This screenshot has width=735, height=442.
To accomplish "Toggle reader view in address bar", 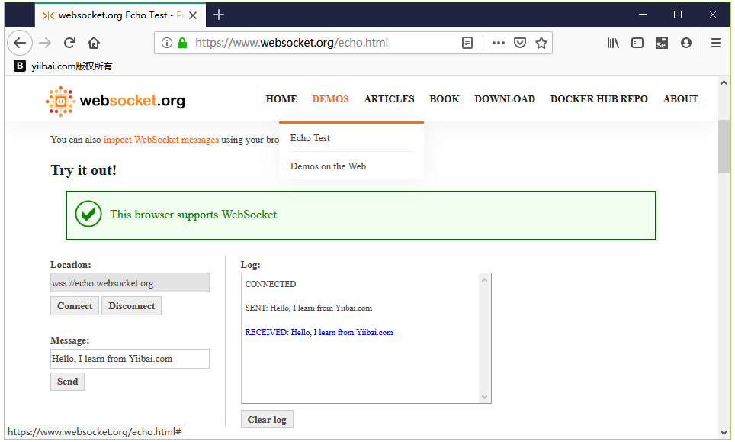I will (467, 43).
